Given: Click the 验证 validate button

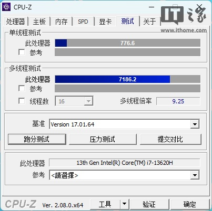Looking at the screenshot, I should pyautogui.click(x=149, y=204).
